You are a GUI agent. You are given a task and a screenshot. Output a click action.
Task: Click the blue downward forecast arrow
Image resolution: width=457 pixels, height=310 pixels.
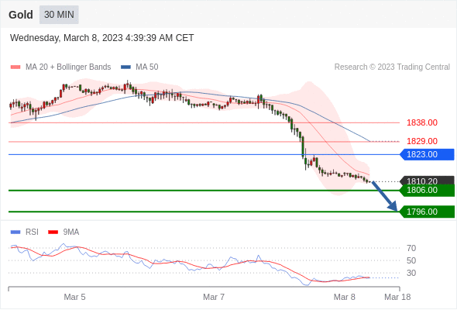pyautogui.click(x=384, y=196)
